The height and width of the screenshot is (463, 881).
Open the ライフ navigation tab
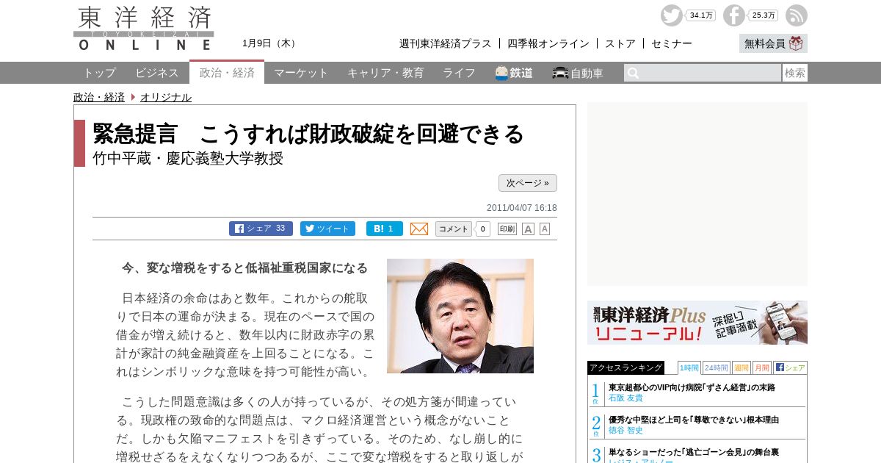pos(459,73)
